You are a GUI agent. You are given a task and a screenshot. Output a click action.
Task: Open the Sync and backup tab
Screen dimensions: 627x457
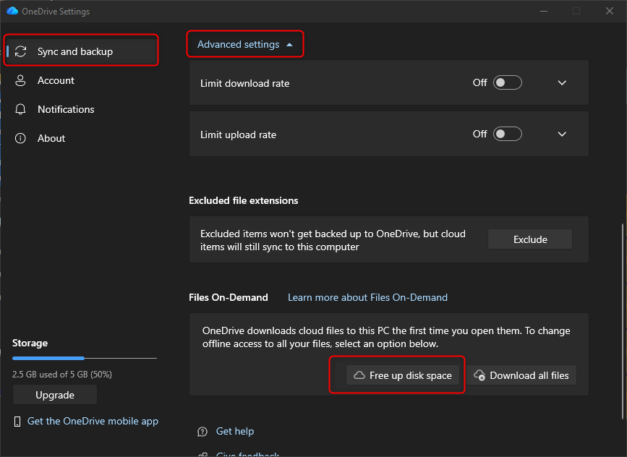click(81, 51)
